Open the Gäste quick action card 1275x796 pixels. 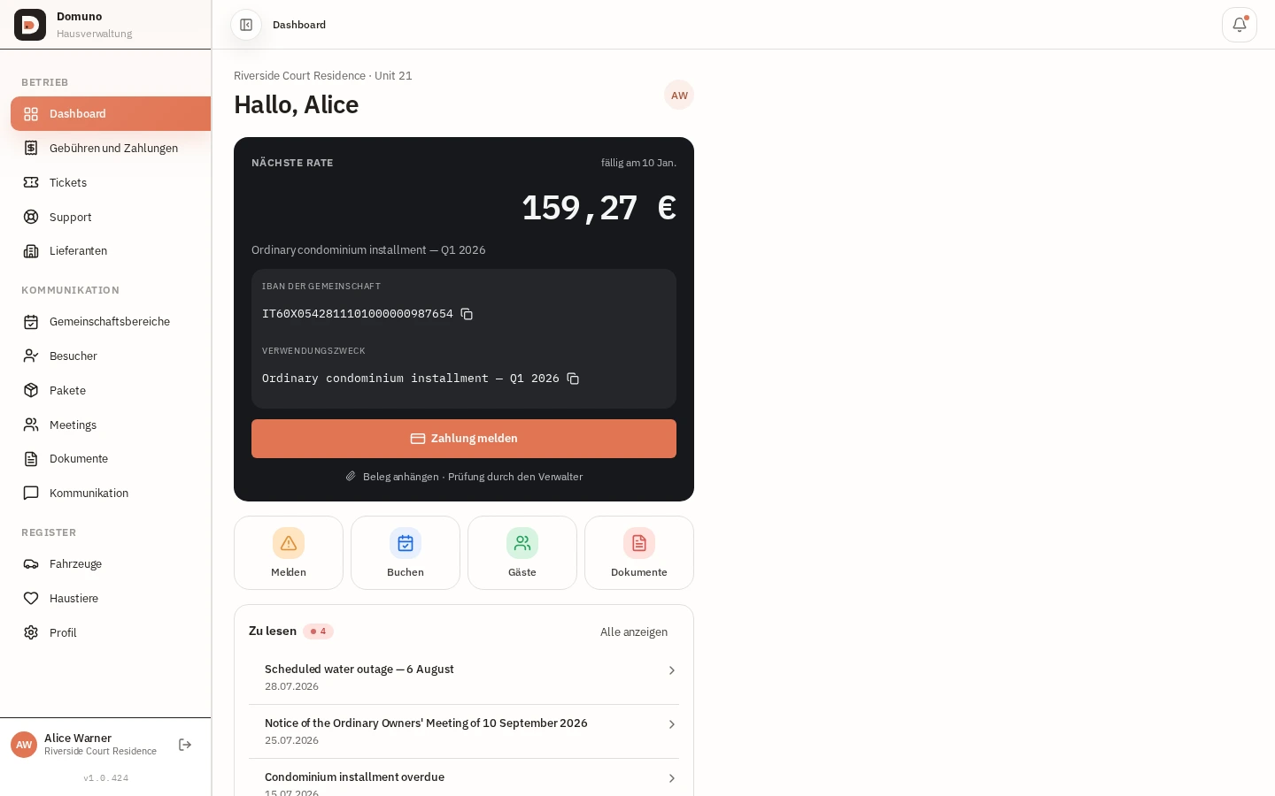click(x=522, y=553)
